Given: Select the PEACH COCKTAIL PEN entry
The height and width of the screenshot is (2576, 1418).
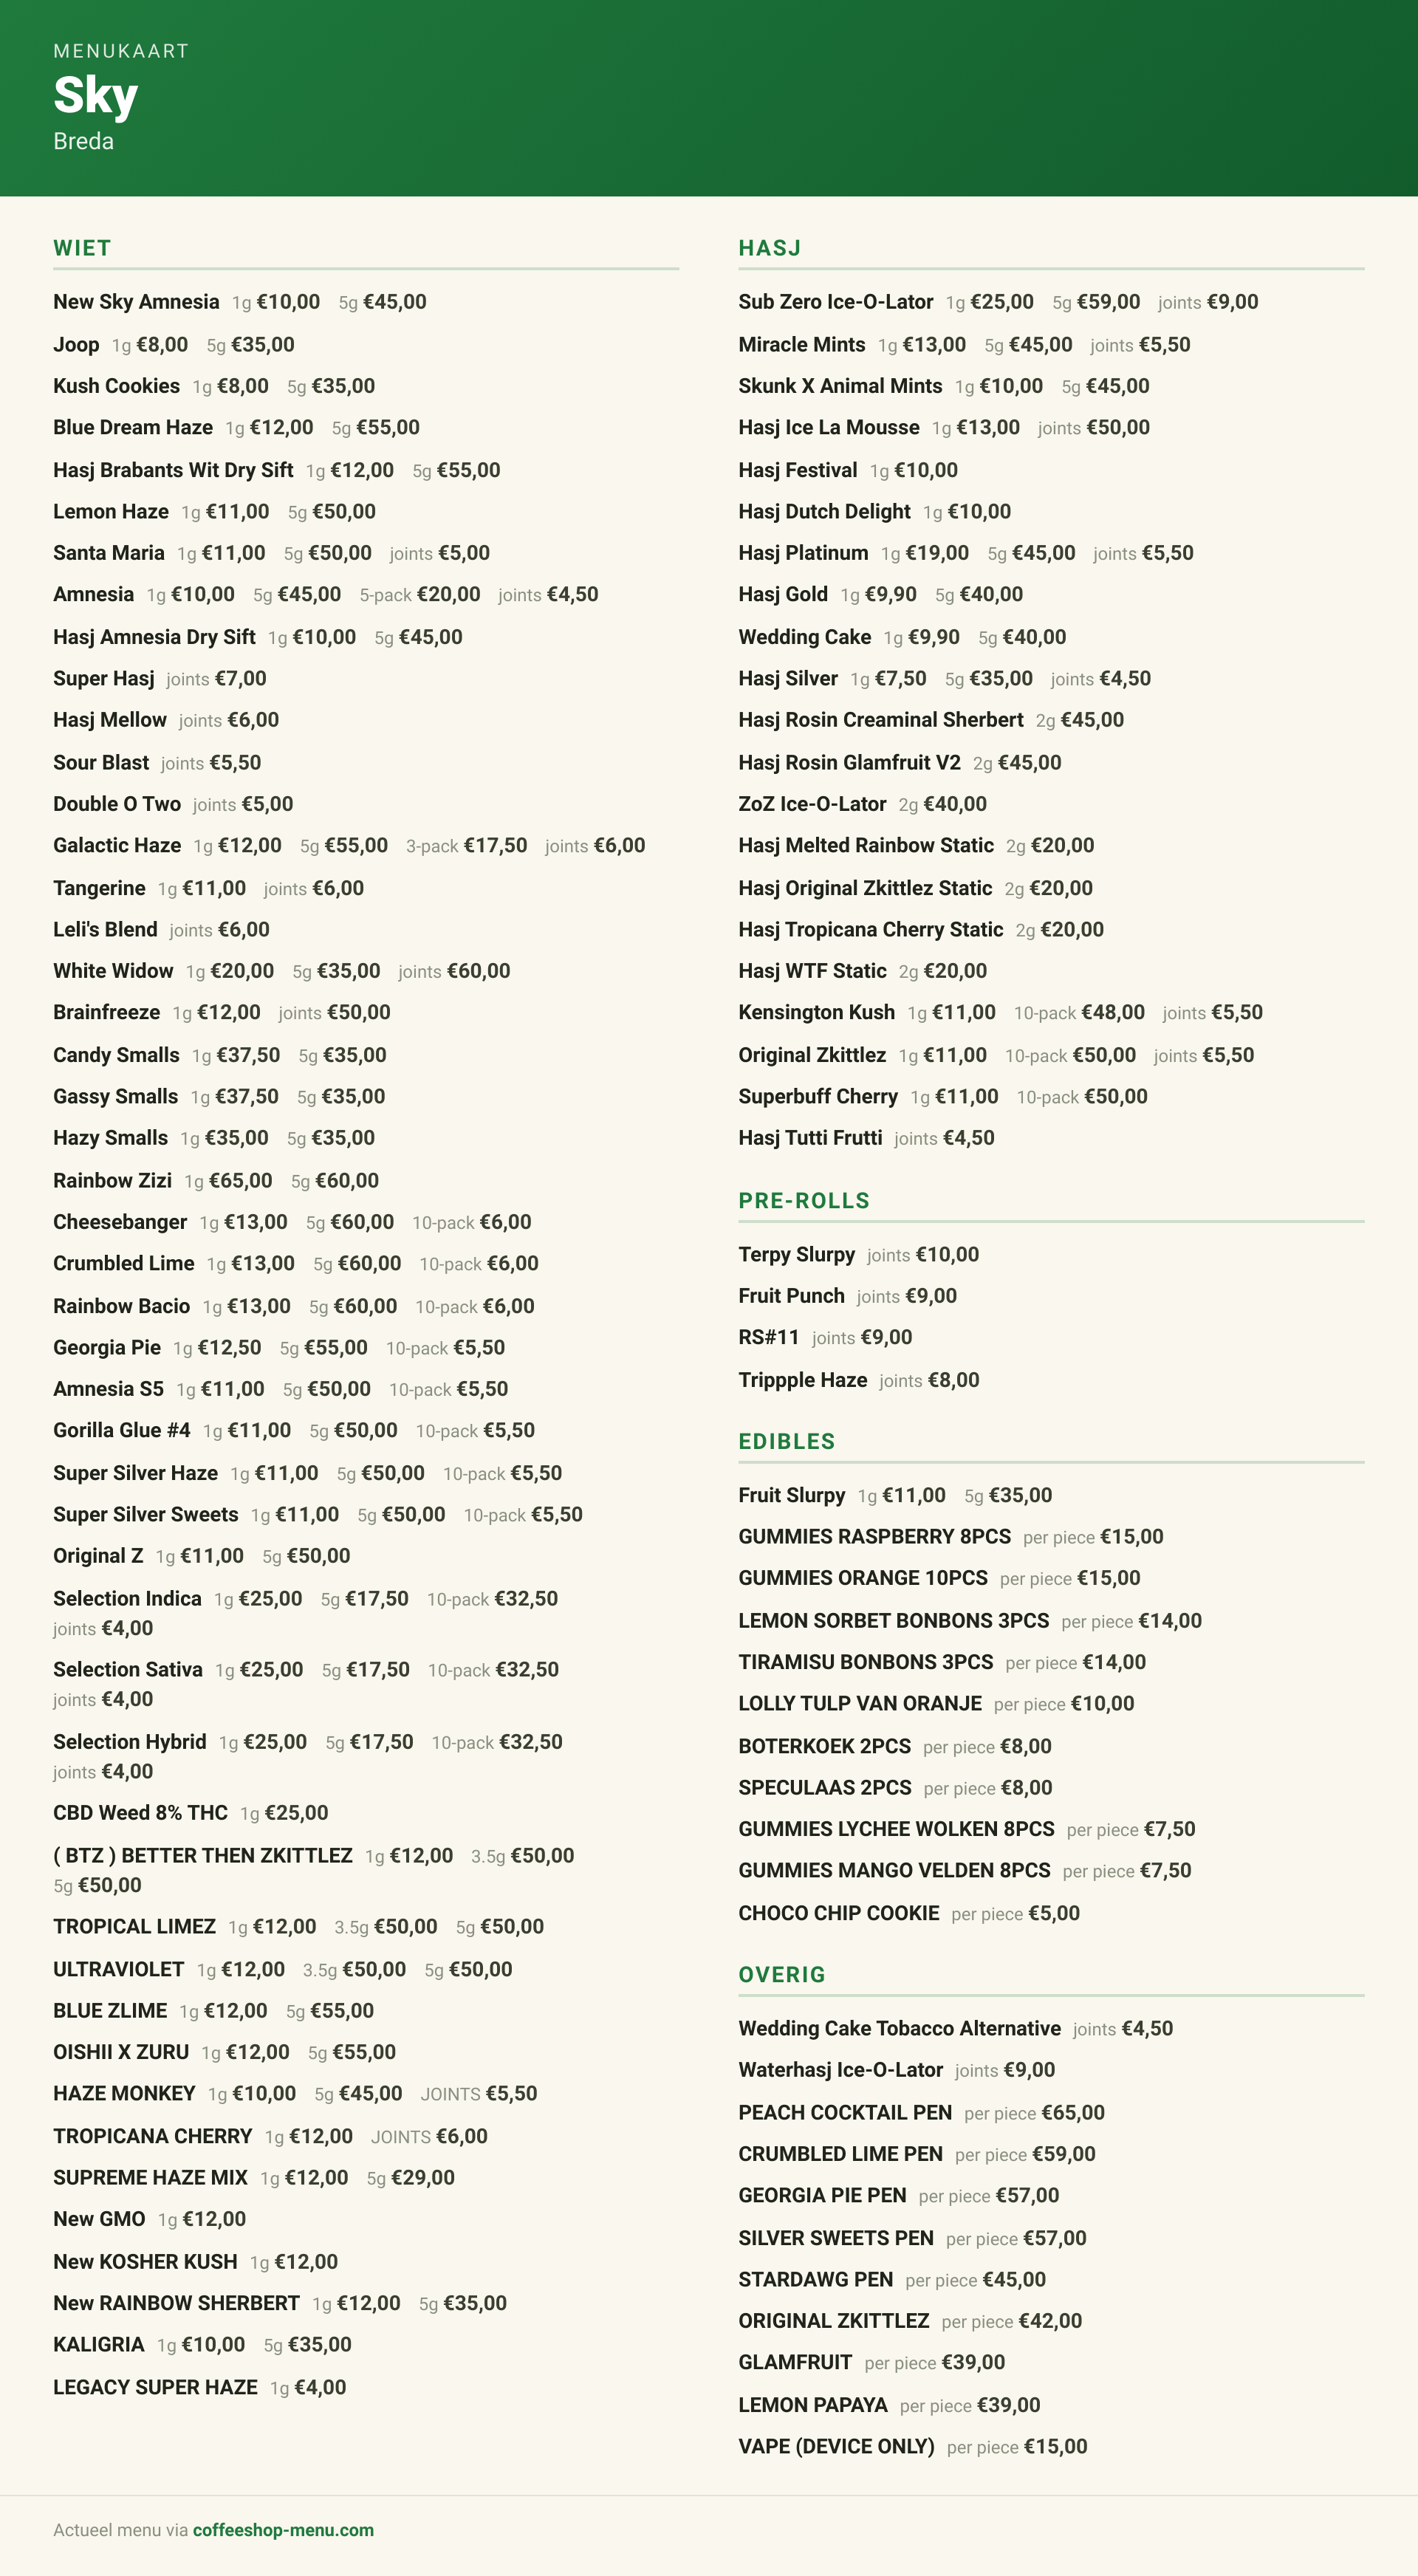Looking at the screenshot, I should point(845,2113).
